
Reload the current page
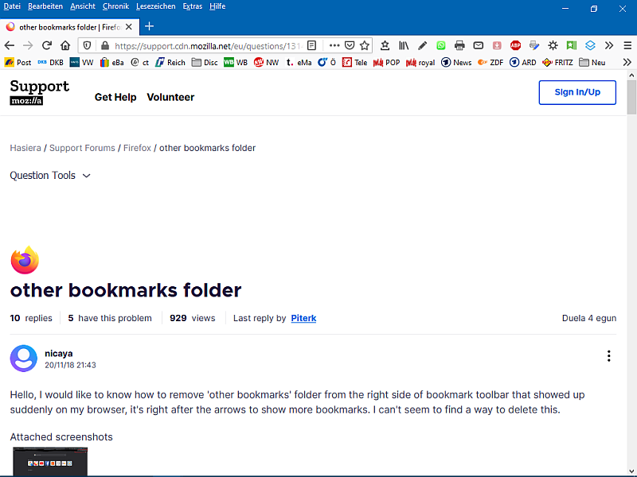tap(48, 45)
